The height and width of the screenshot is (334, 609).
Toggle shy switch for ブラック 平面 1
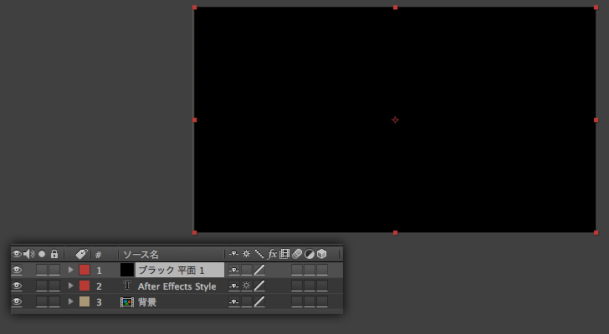point(234,270)
